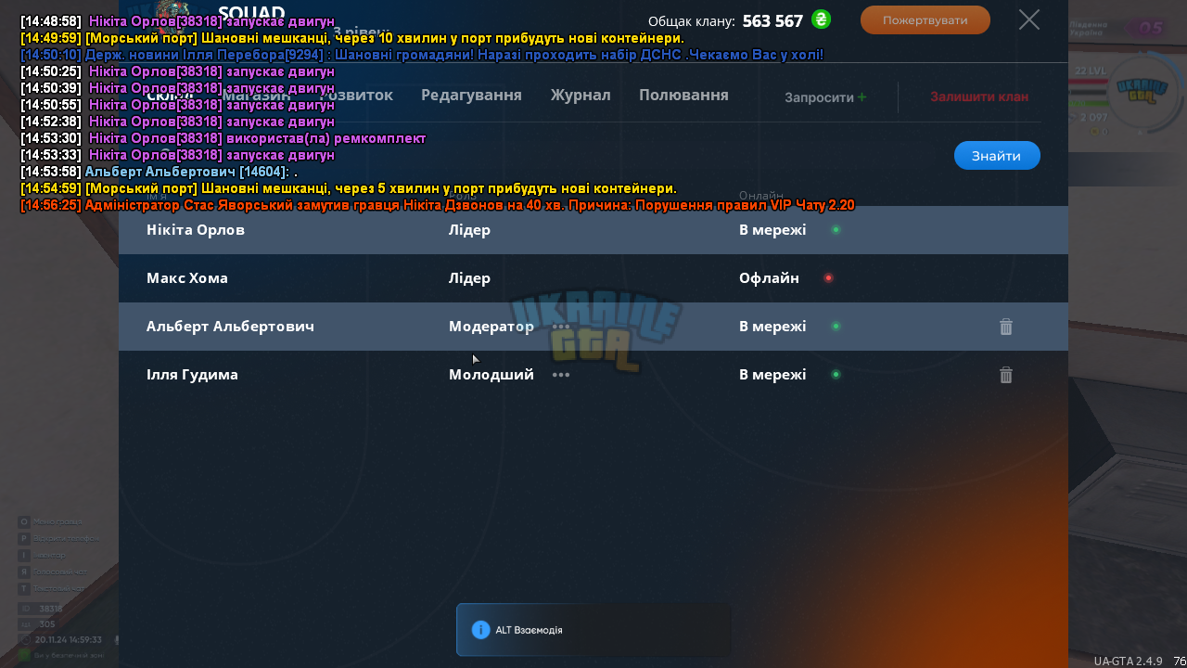This screenshot has height=668, width=1187.
Task: Click the 14:54:59 Морський порт chat message
Action: click(x=349, y=188)
